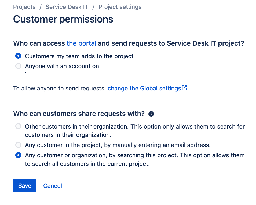
Task: Click the 'by manually entering an email address' label
Action: 158,145
